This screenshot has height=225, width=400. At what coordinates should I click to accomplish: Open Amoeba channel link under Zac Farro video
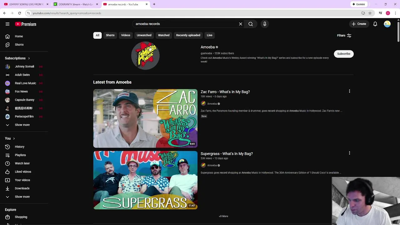point(212,104)
